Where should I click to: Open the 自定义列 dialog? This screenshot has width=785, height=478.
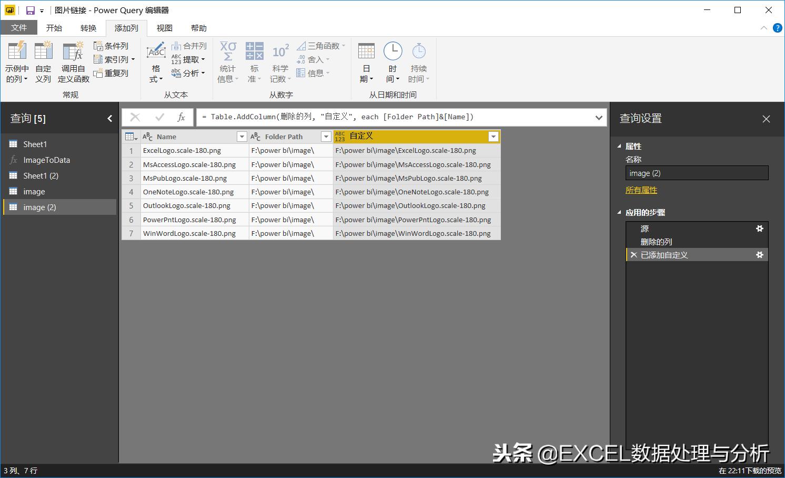coord(43,60)
